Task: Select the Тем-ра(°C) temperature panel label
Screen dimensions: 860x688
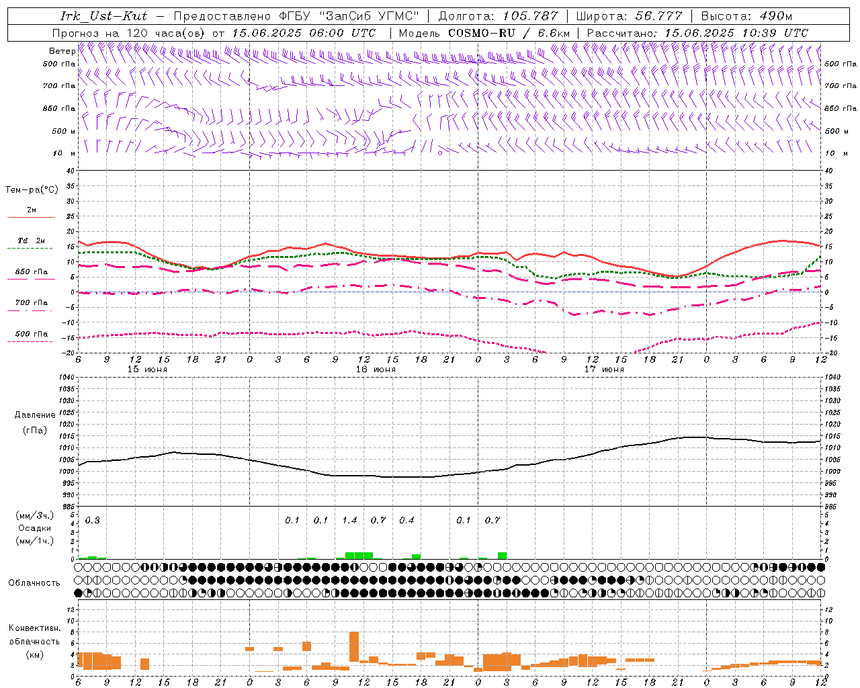Action: pyautogui.click(x=32, y=190)
